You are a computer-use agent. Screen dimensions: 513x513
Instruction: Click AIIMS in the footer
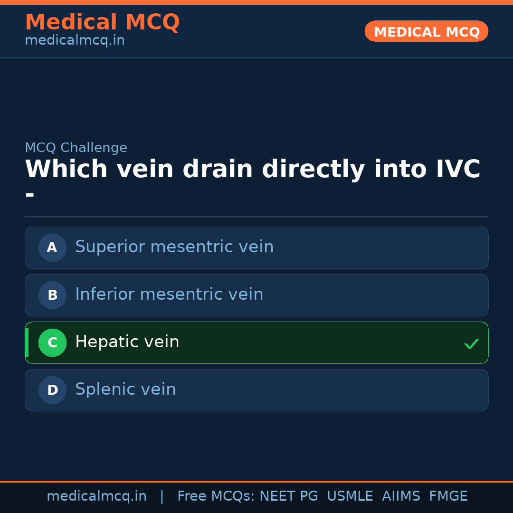401,496
